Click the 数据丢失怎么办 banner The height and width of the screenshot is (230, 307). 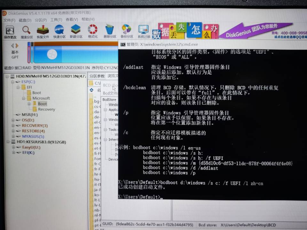click(185, 31)
